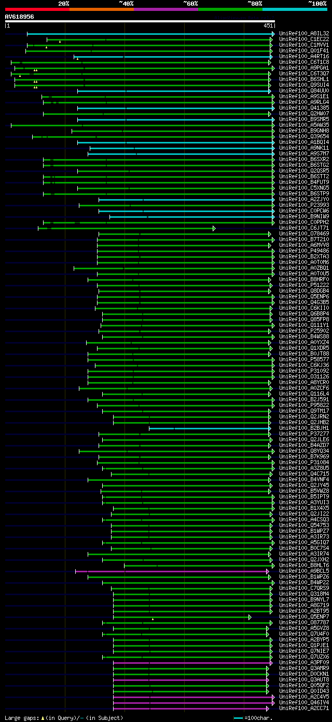Open hit UniRef100_B8HRF0

tap(304, 280)
